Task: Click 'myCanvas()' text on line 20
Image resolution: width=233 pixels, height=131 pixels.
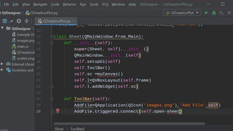Action: pyautogui.click(x=110, y=74)
